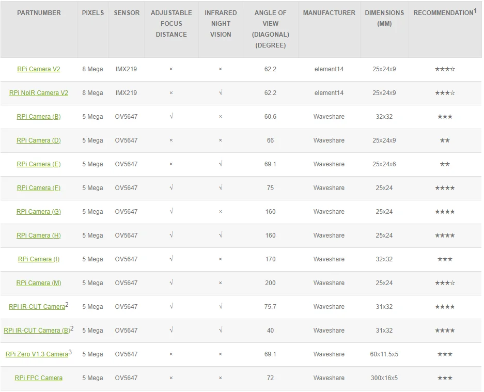This screenshot has height=392, width=484.
Task: Click the star rating for RPi Camera (D)
Action: coord(445,140)
